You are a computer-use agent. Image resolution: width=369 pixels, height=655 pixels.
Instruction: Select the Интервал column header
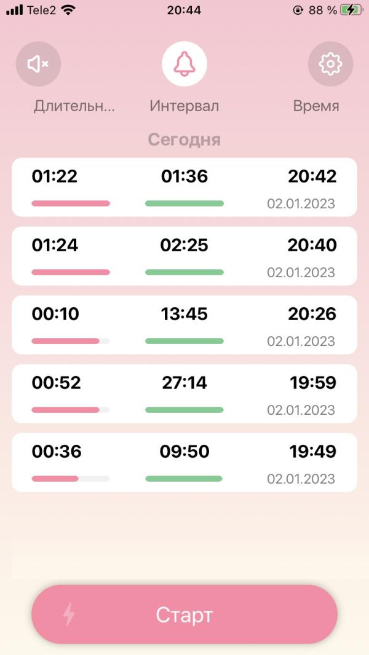pyautogui.click(x=184, y=106)
